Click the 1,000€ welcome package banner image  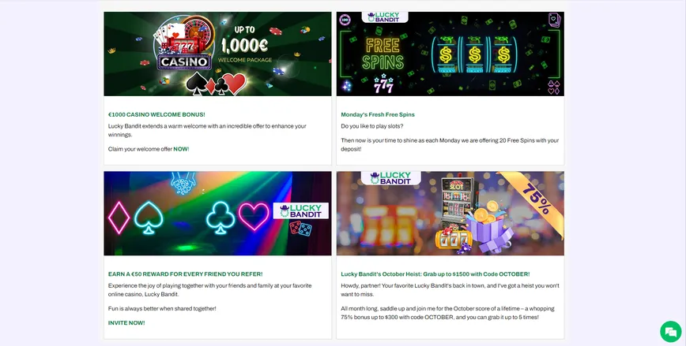click(x=217, y=54)
